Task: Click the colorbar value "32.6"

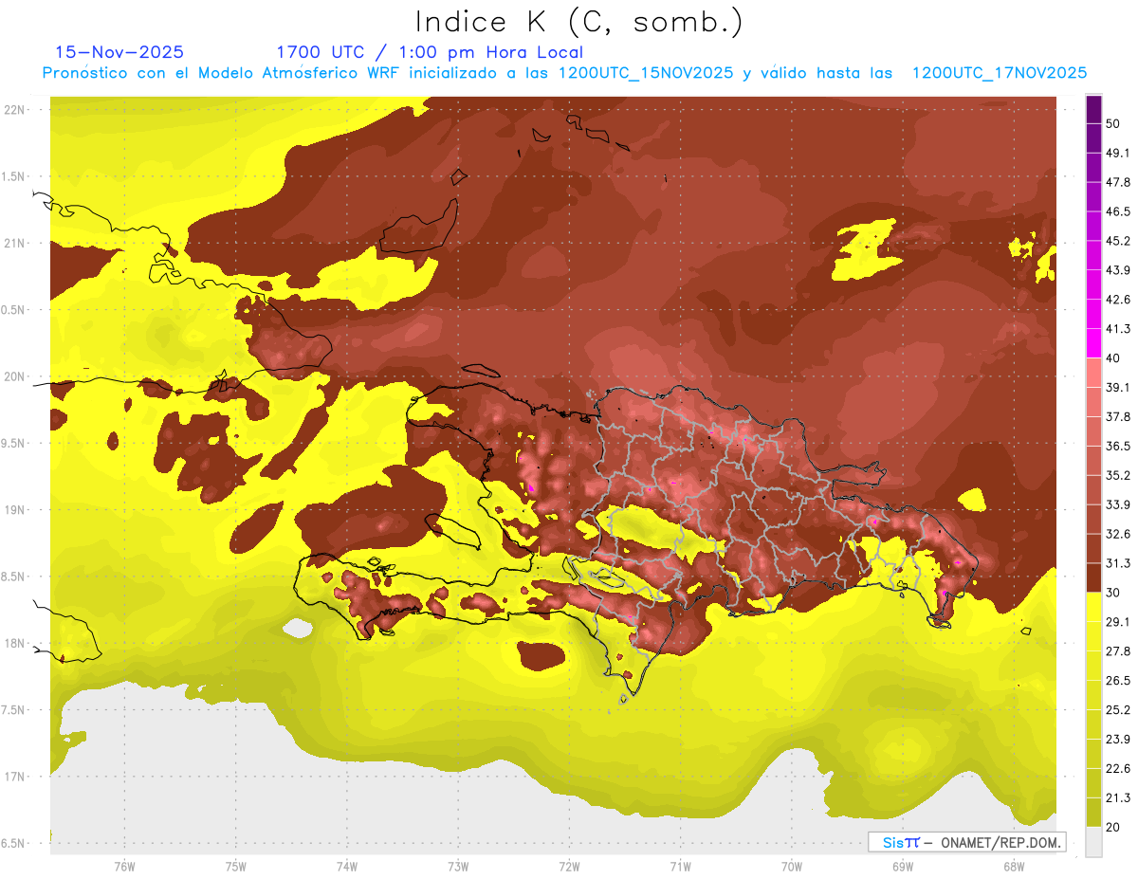Action: 1117,534
